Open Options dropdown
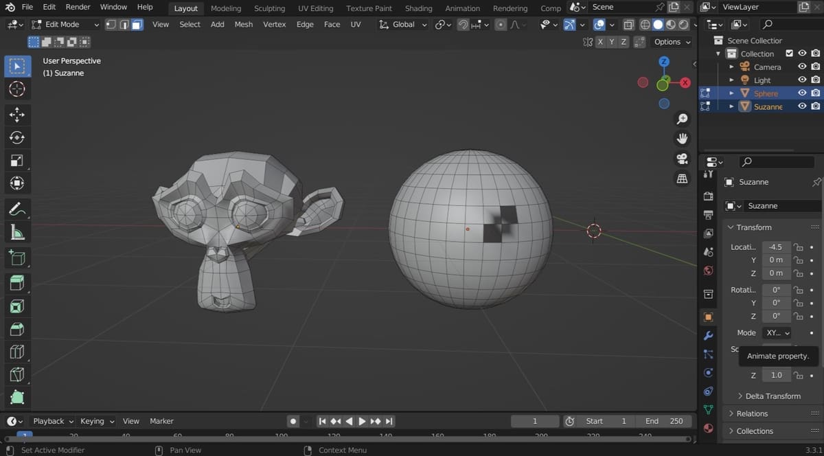 point(671,42)
